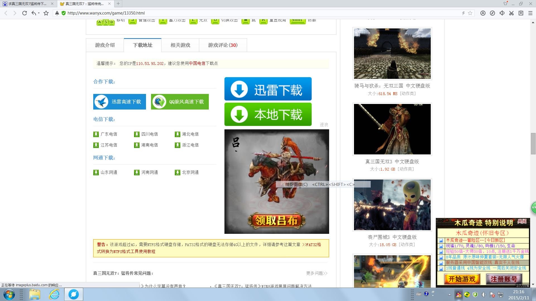Open the Windows Start menu
536x301 pixels.
(x=9, y=294)
